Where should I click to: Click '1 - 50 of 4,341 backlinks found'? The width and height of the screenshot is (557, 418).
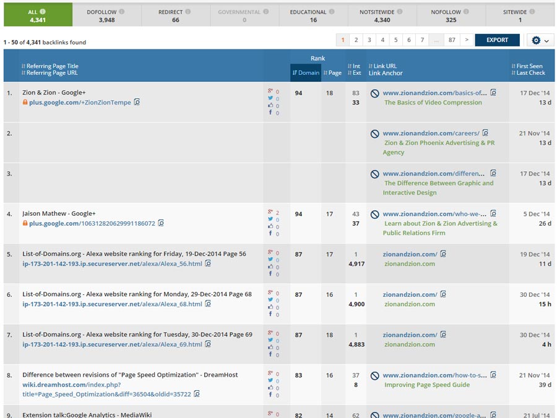point(45,42)
